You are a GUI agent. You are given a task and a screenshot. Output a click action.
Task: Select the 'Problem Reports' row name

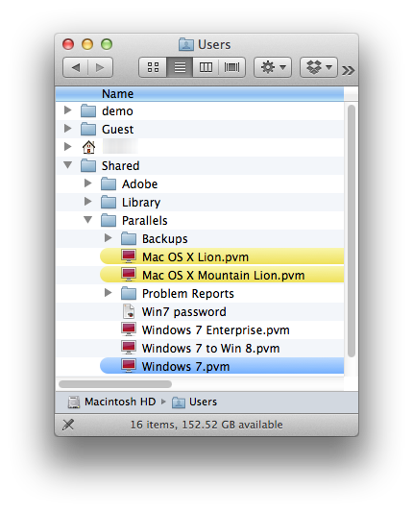click(x=188, y=294)
